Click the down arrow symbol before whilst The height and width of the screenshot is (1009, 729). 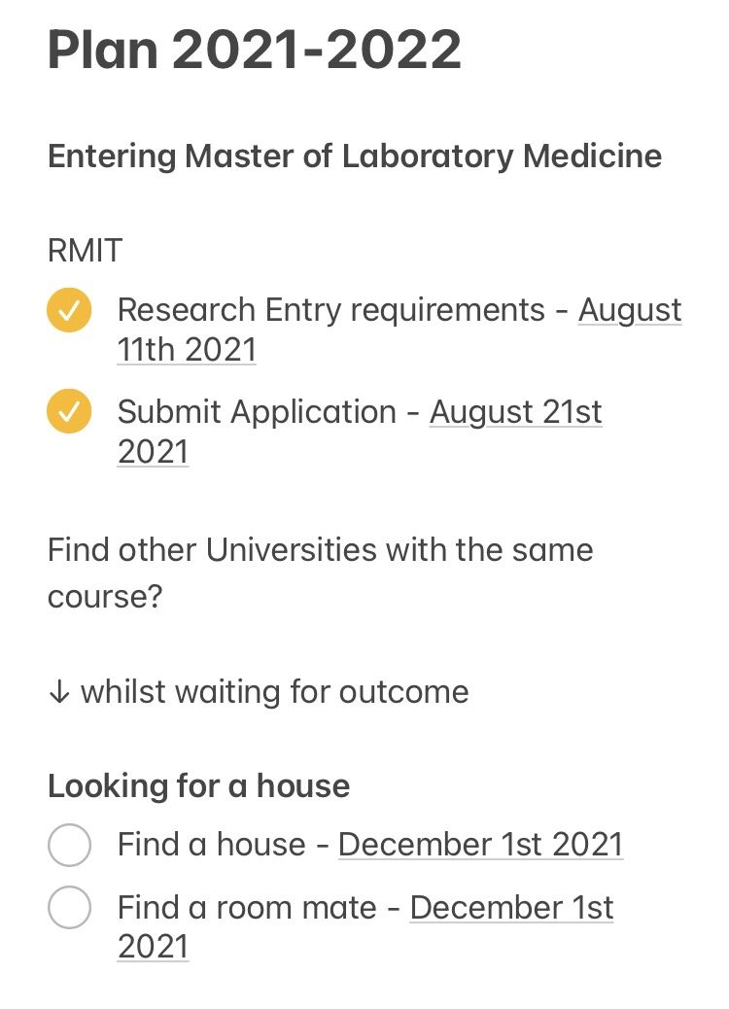click(59, 692)
